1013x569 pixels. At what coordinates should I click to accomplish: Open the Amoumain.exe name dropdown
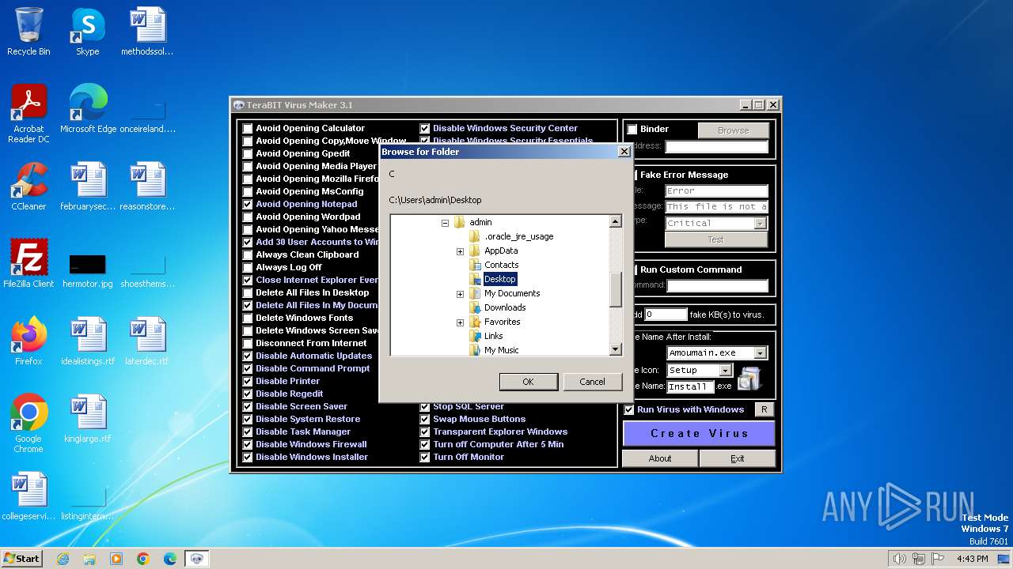pyautogui.click(x=761, y=353)
